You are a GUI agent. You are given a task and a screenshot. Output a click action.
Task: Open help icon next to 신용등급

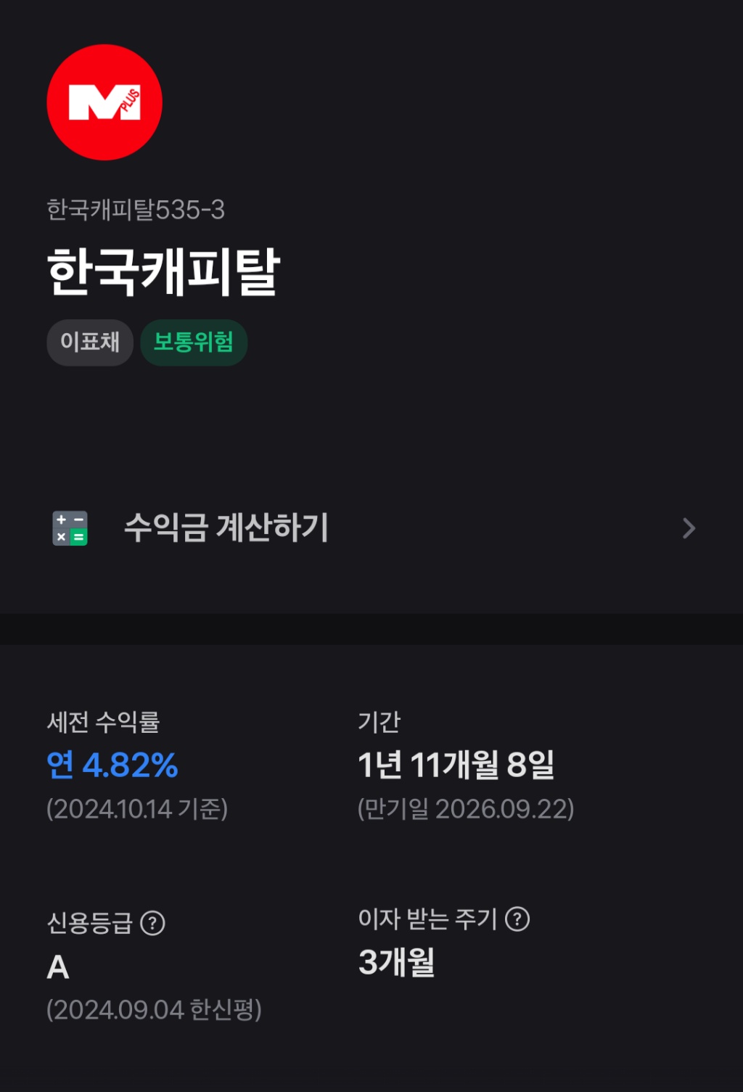point(152,923)
